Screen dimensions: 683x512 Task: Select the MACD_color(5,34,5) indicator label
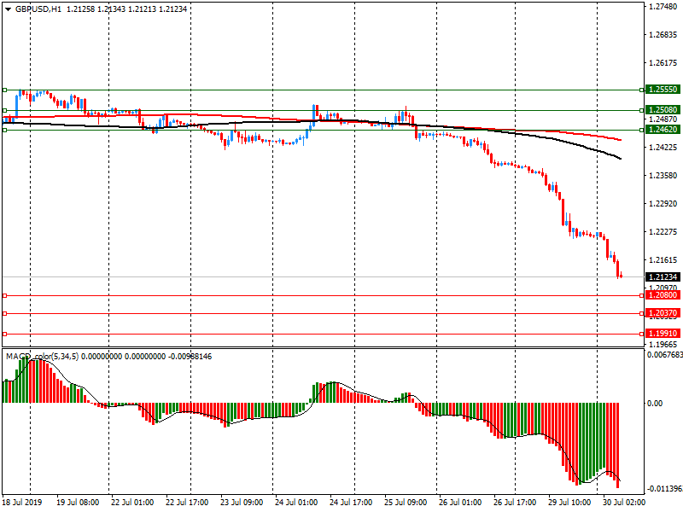click(42, 357)
